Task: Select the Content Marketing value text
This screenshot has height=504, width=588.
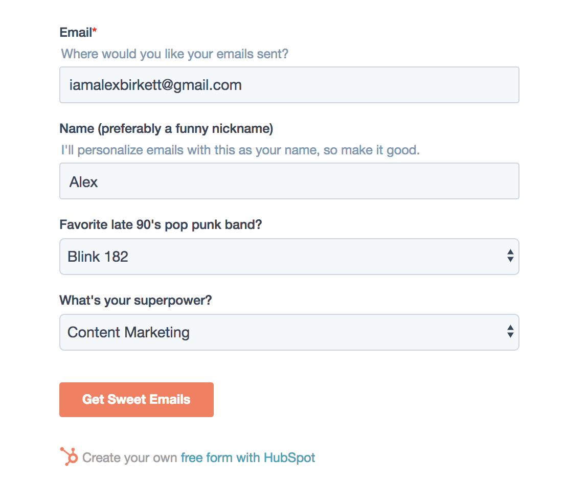Action: point(128,332)
